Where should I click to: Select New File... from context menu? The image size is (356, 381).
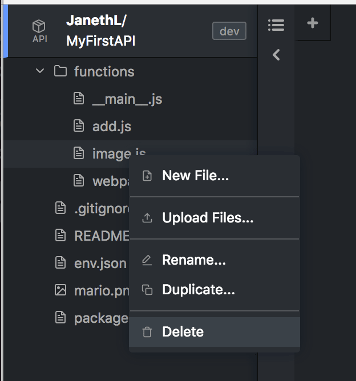click(215, 176)
